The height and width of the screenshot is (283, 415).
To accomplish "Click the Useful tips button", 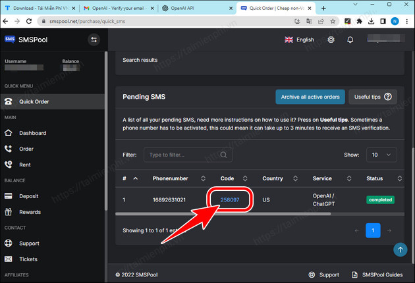I will (372, 97).
